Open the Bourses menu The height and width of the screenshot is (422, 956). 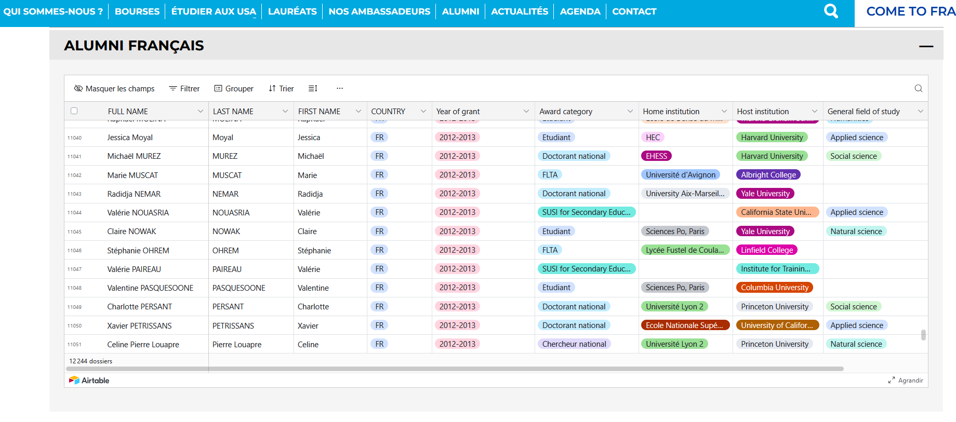coord(137,11)
